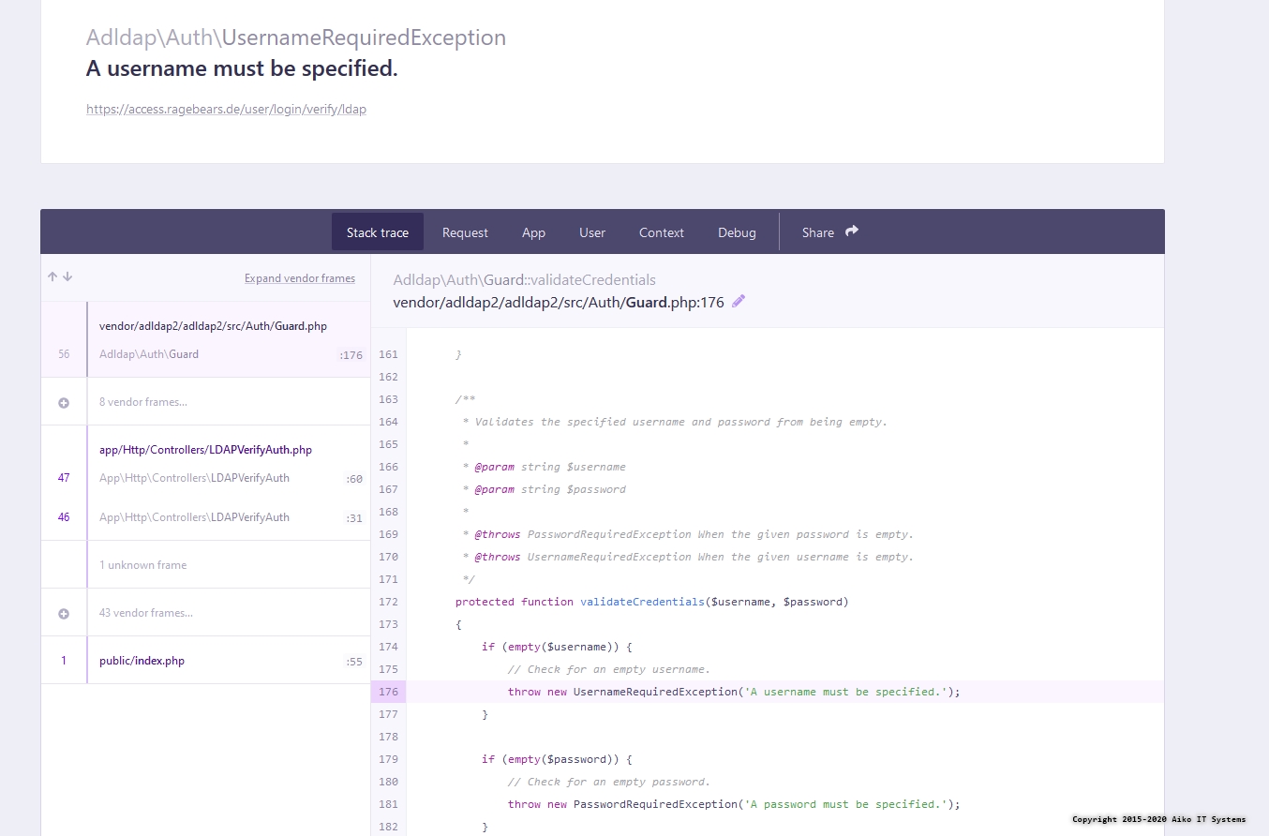The height and width of the screenshot is (836, 1269).
Task: Click the Share arrow icon
Action: pos(851,231)
